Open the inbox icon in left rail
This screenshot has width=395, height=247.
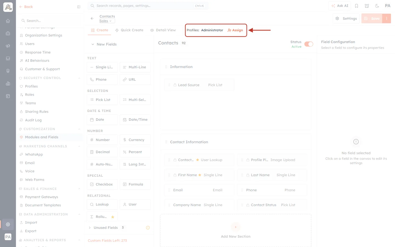click(8, 58)
